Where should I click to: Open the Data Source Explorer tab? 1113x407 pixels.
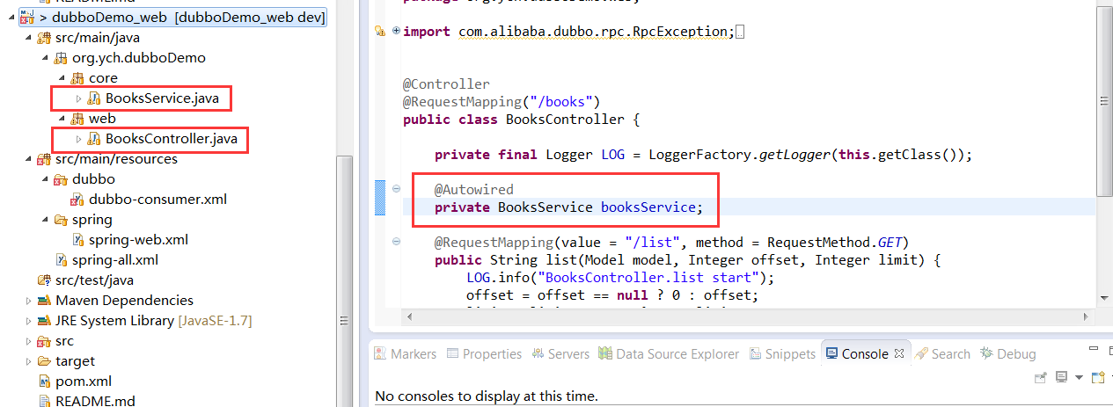click(x=669, y=353)
